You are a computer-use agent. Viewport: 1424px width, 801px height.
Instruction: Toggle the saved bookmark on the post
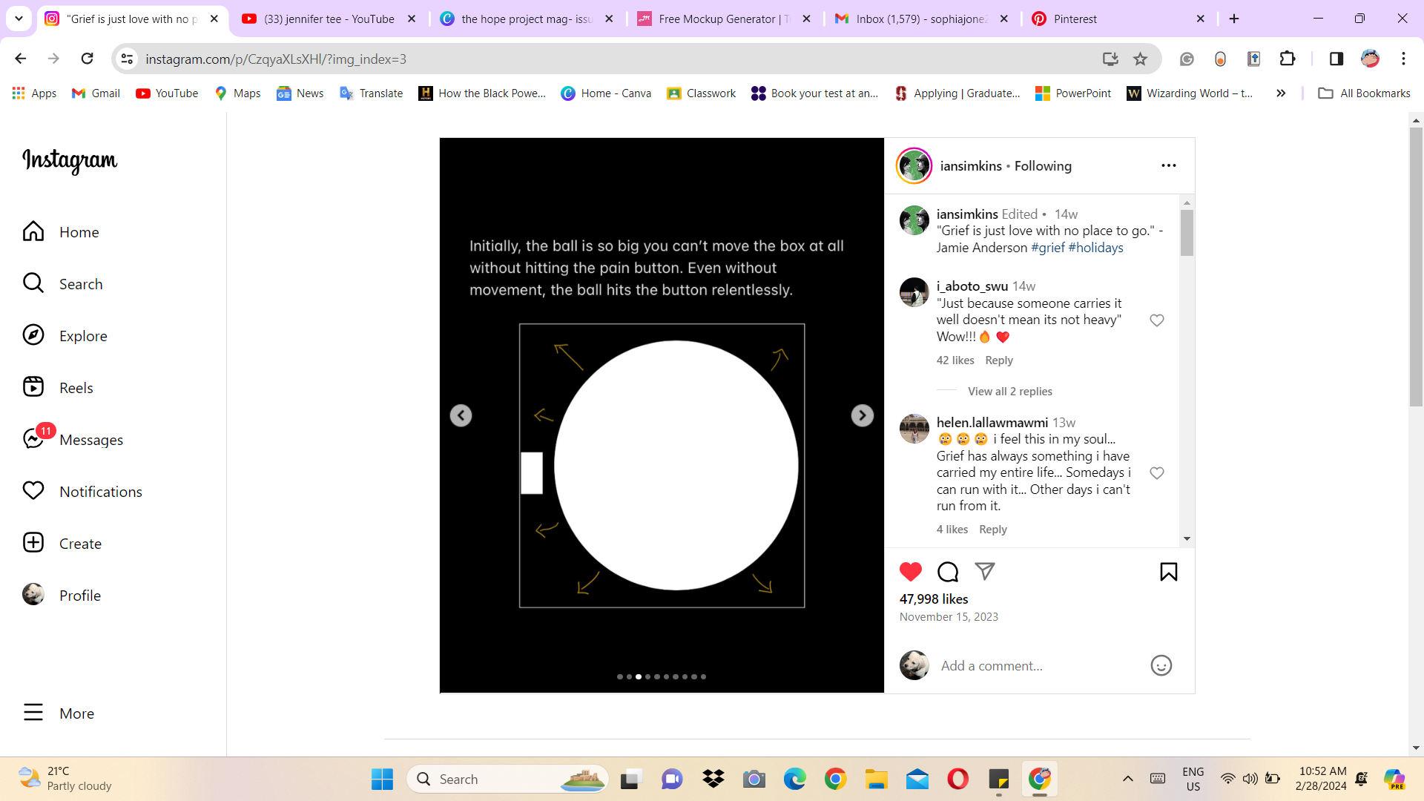tap(1168, 572)
